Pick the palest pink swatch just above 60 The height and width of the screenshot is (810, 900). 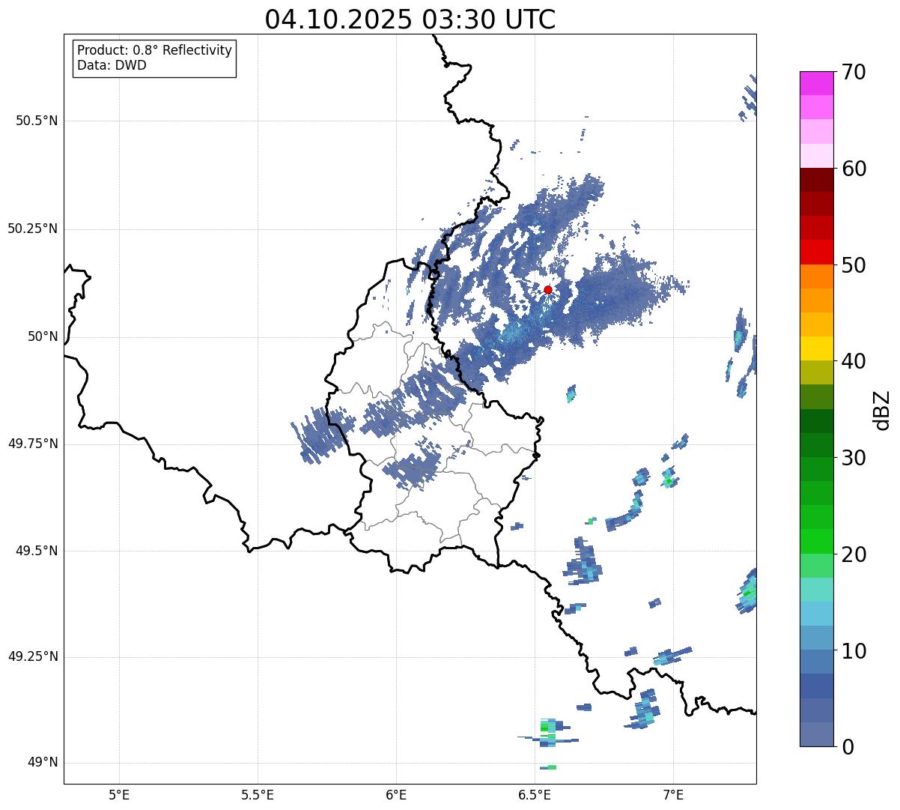pos(816,156)
